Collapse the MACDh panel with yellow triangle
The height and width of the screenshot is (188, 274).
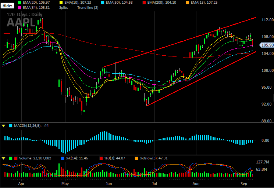(4, 126)
